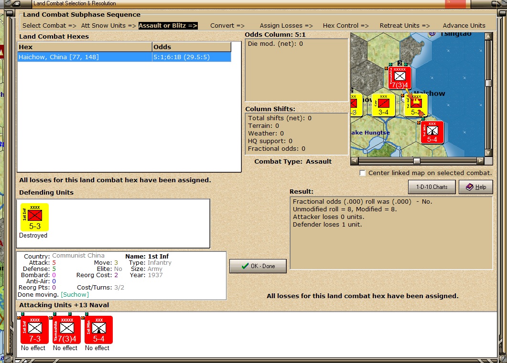Click the burning Haichow defender counter on map
Screen dimensions: 507x363
(416, 105)
